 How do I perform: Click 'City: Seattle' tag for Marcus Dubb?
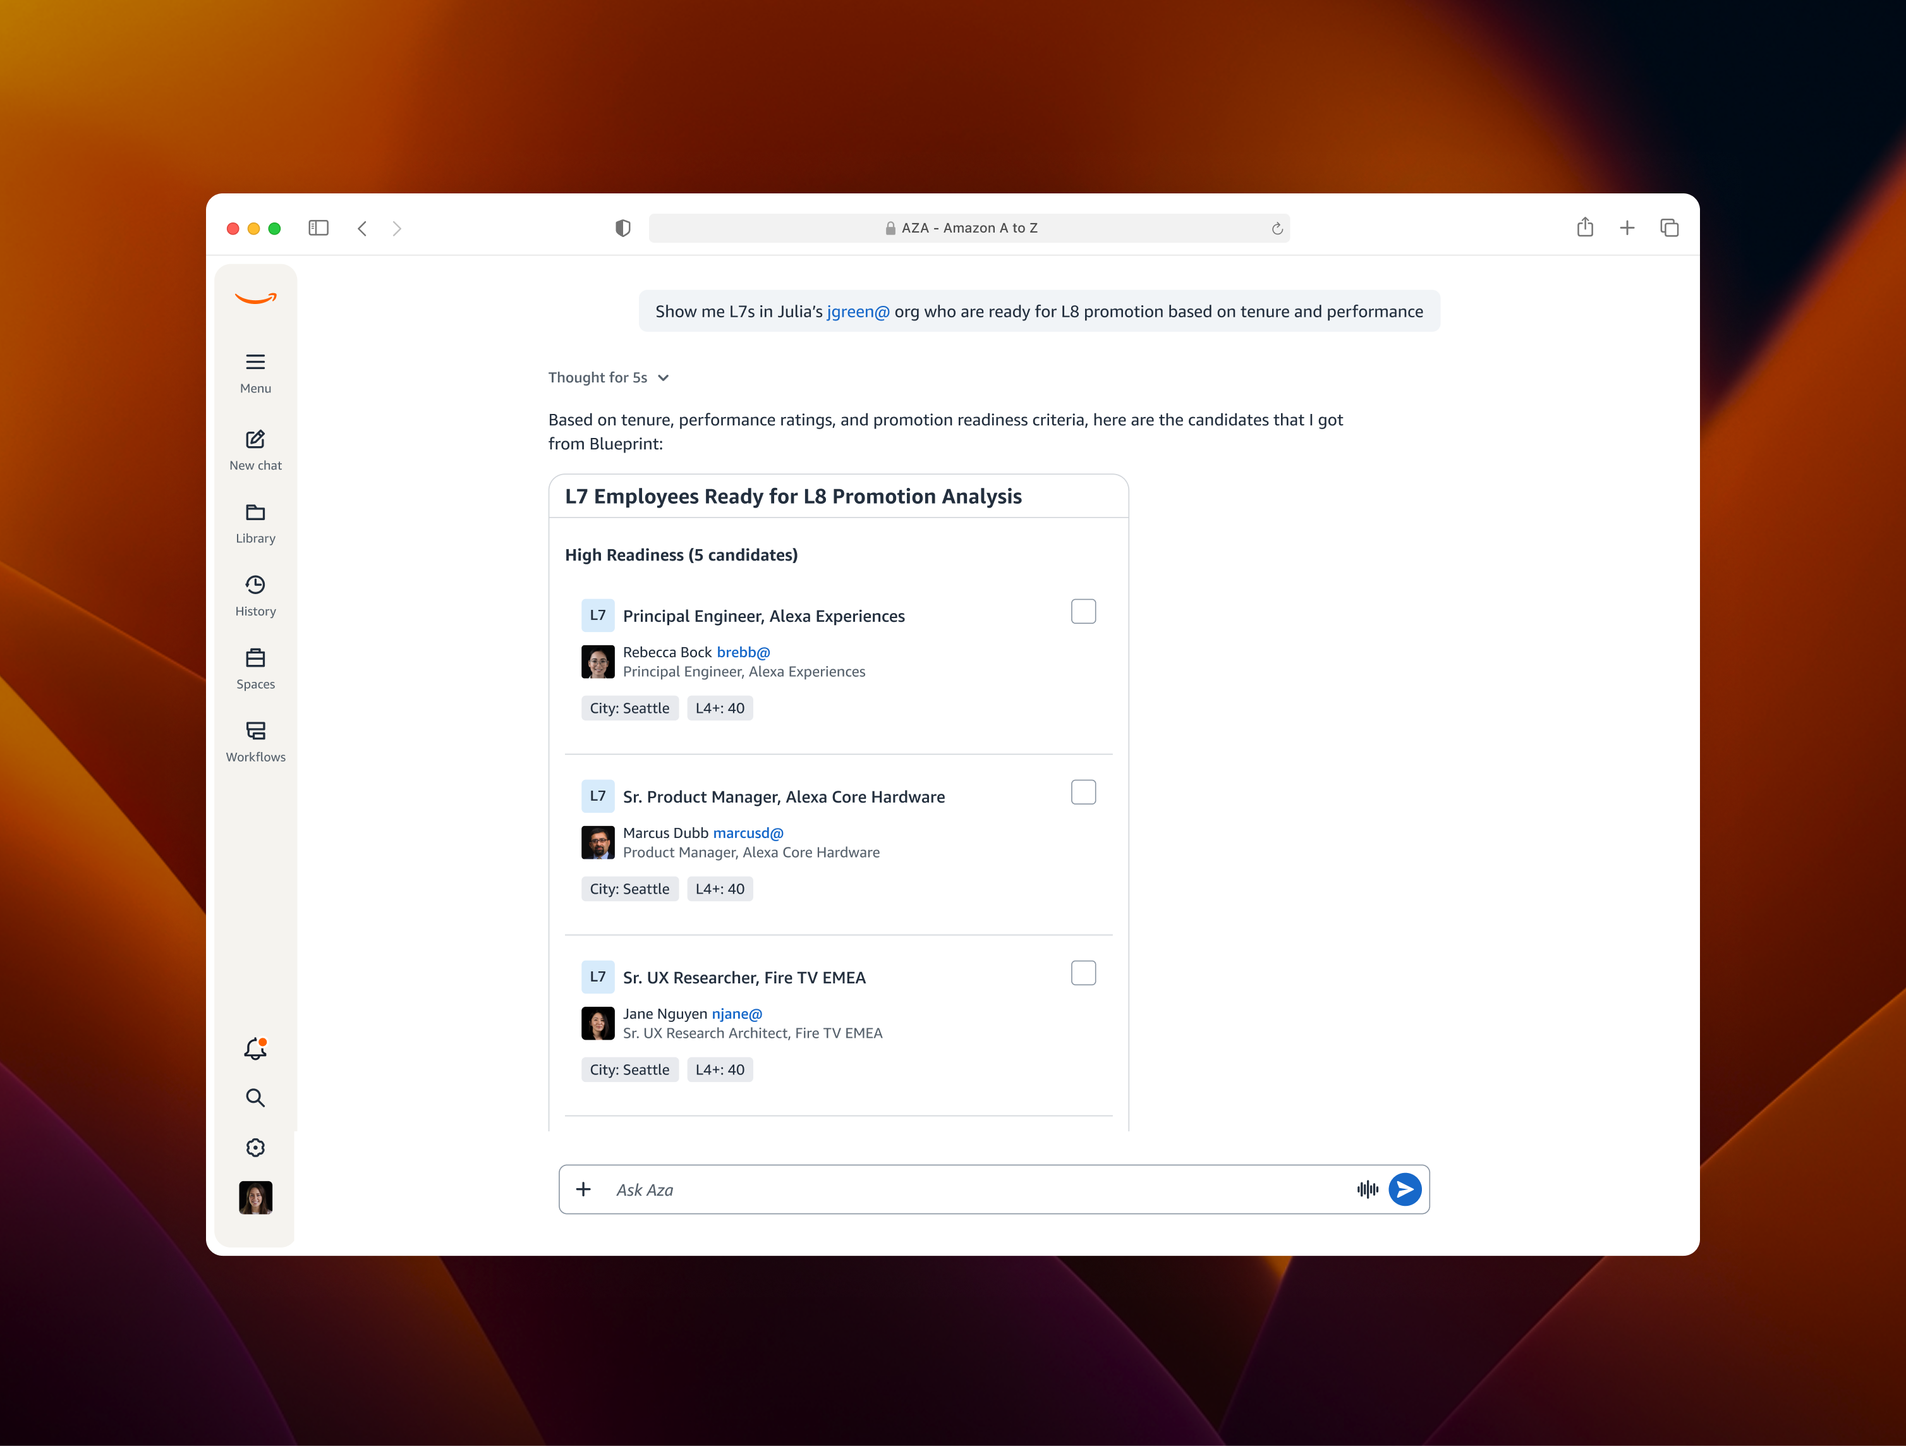pos(630,889)
